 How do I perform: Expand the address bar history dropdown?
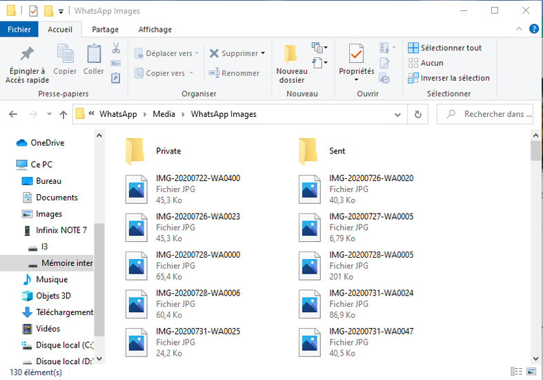[x=397, y=115]
